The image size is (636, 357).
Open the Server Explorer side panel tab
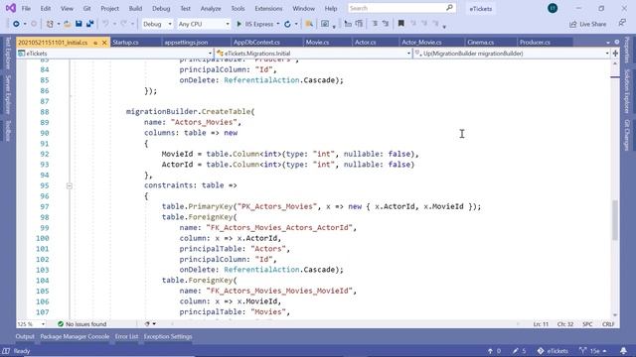[8, 95]
